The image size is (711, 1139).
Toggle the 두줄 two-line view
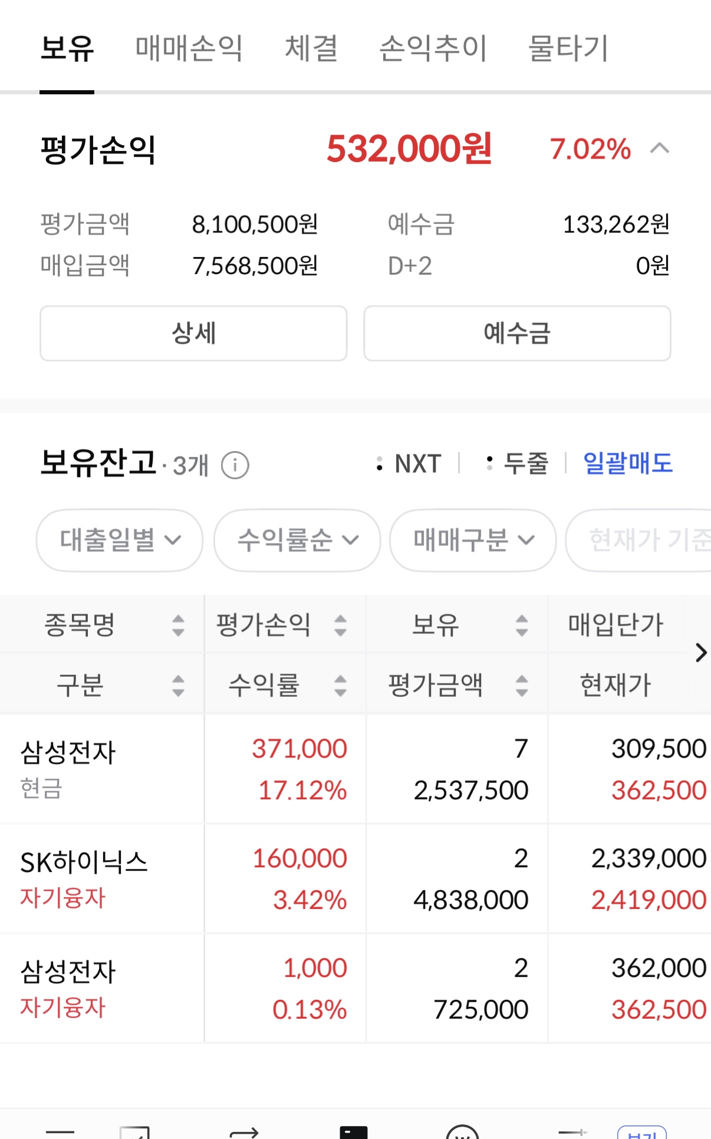[x=517, y=463]
